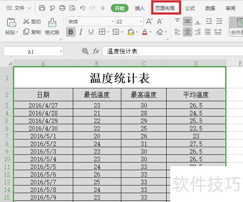Click increase indent icon
243x202 pixels.
click(x=219, y=21)
